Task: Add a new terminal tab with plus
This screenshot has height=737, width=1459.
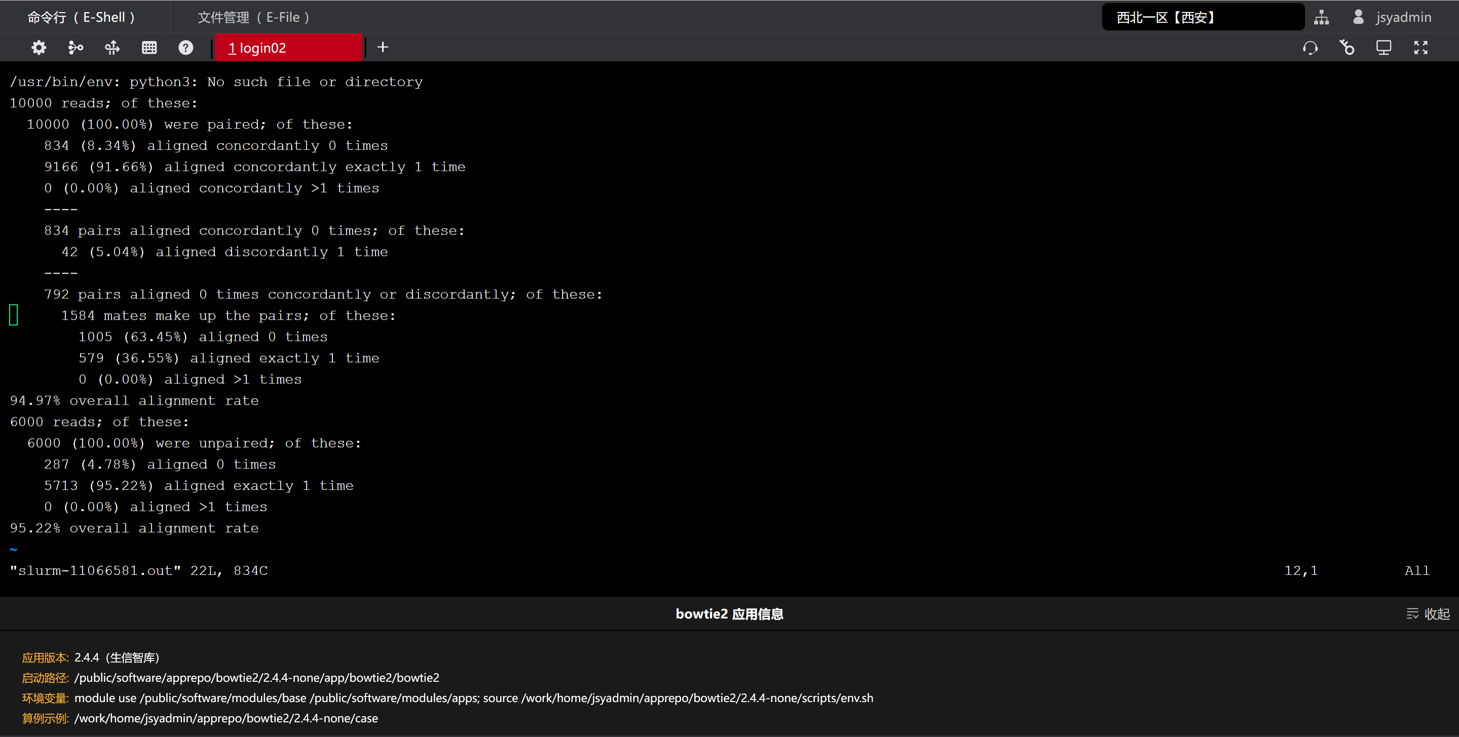Action: (x=383, y=47)
